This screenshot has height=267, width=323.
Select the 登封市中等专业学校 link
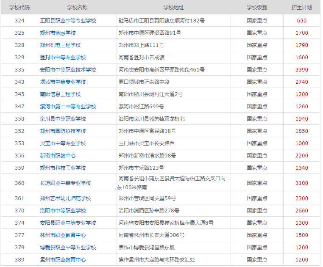63,58
